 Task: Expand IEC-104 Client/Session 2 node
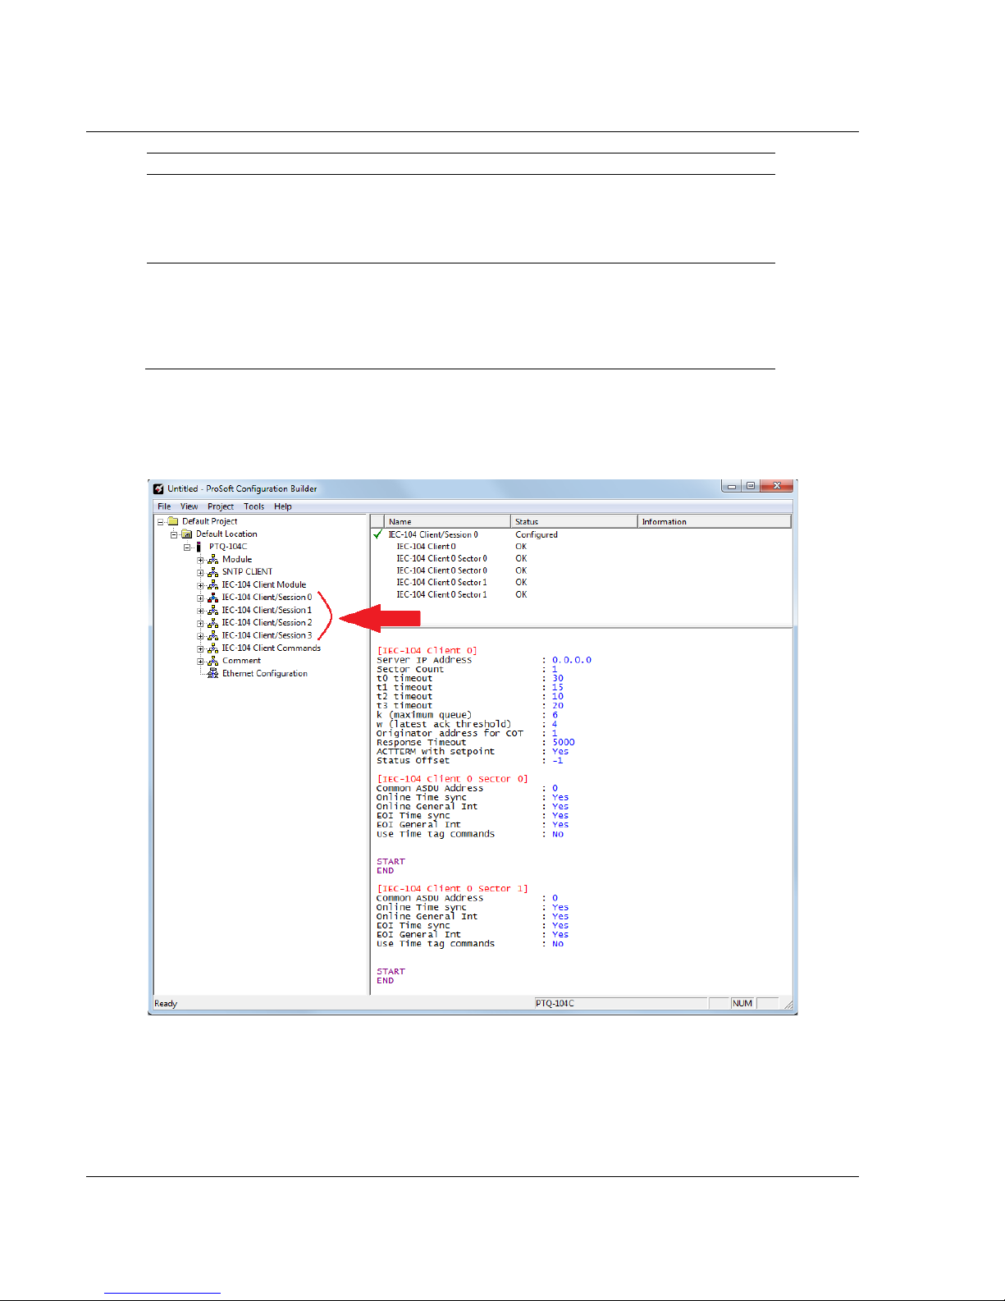(x=200, y=623)
